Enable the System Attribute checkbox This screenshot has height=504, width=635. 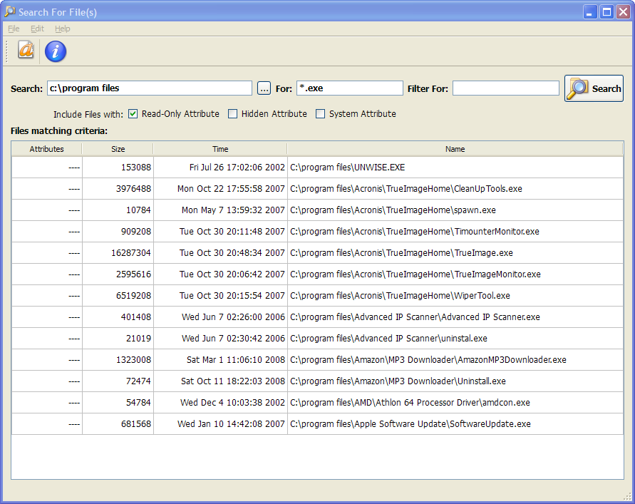[321, 114]
